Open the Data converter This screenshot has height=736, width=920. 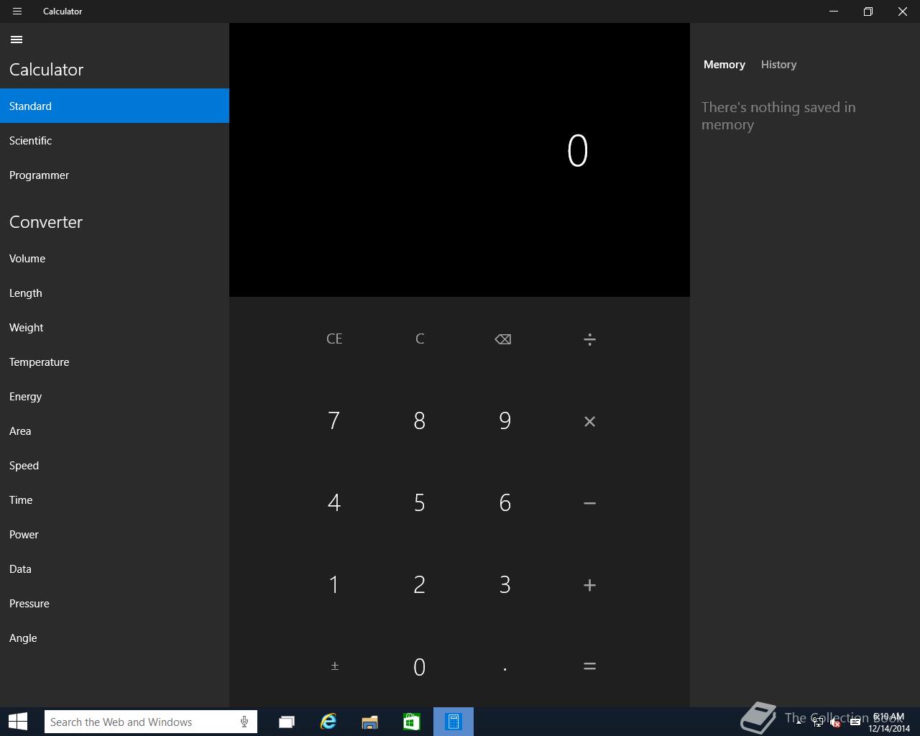pyautogui.click(x=114, y=569)
